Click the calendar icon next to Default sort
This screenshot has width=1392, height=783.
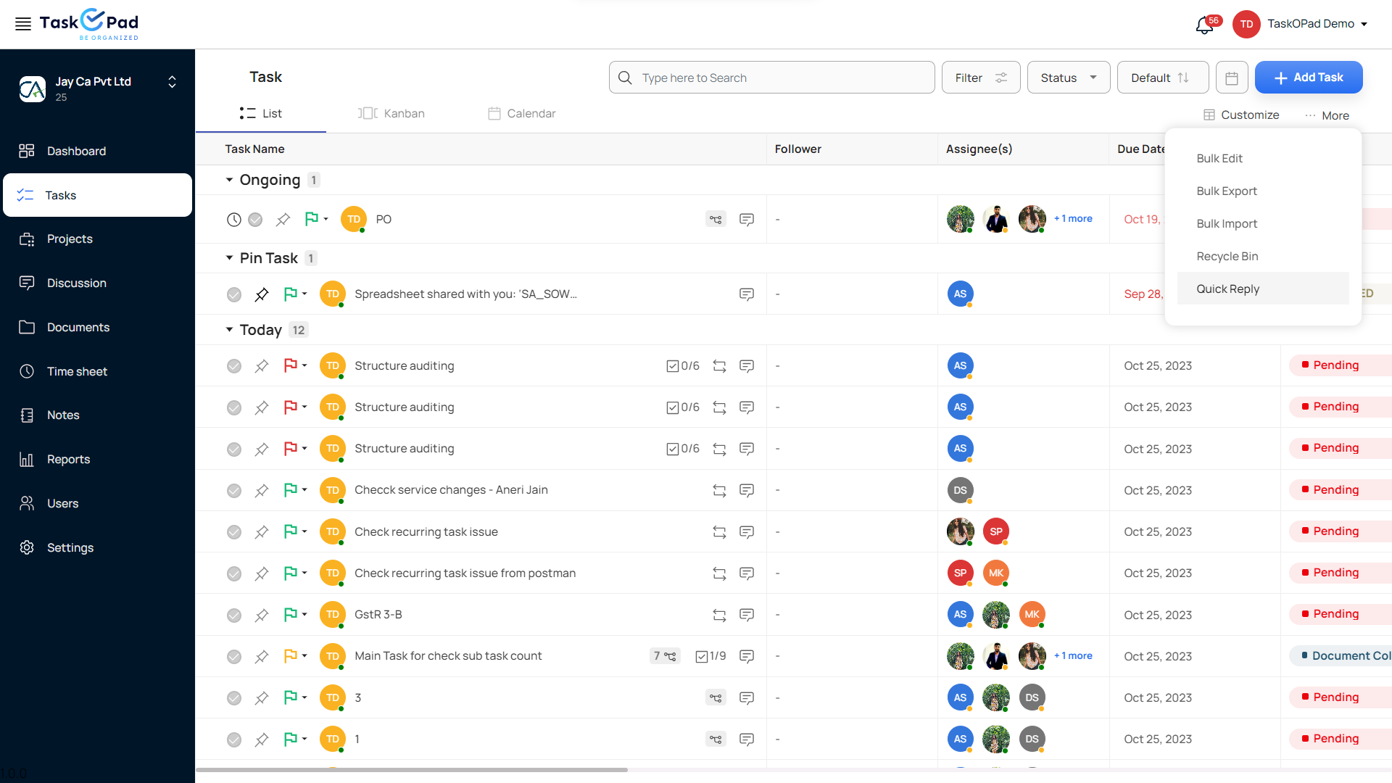[1231, 78]
